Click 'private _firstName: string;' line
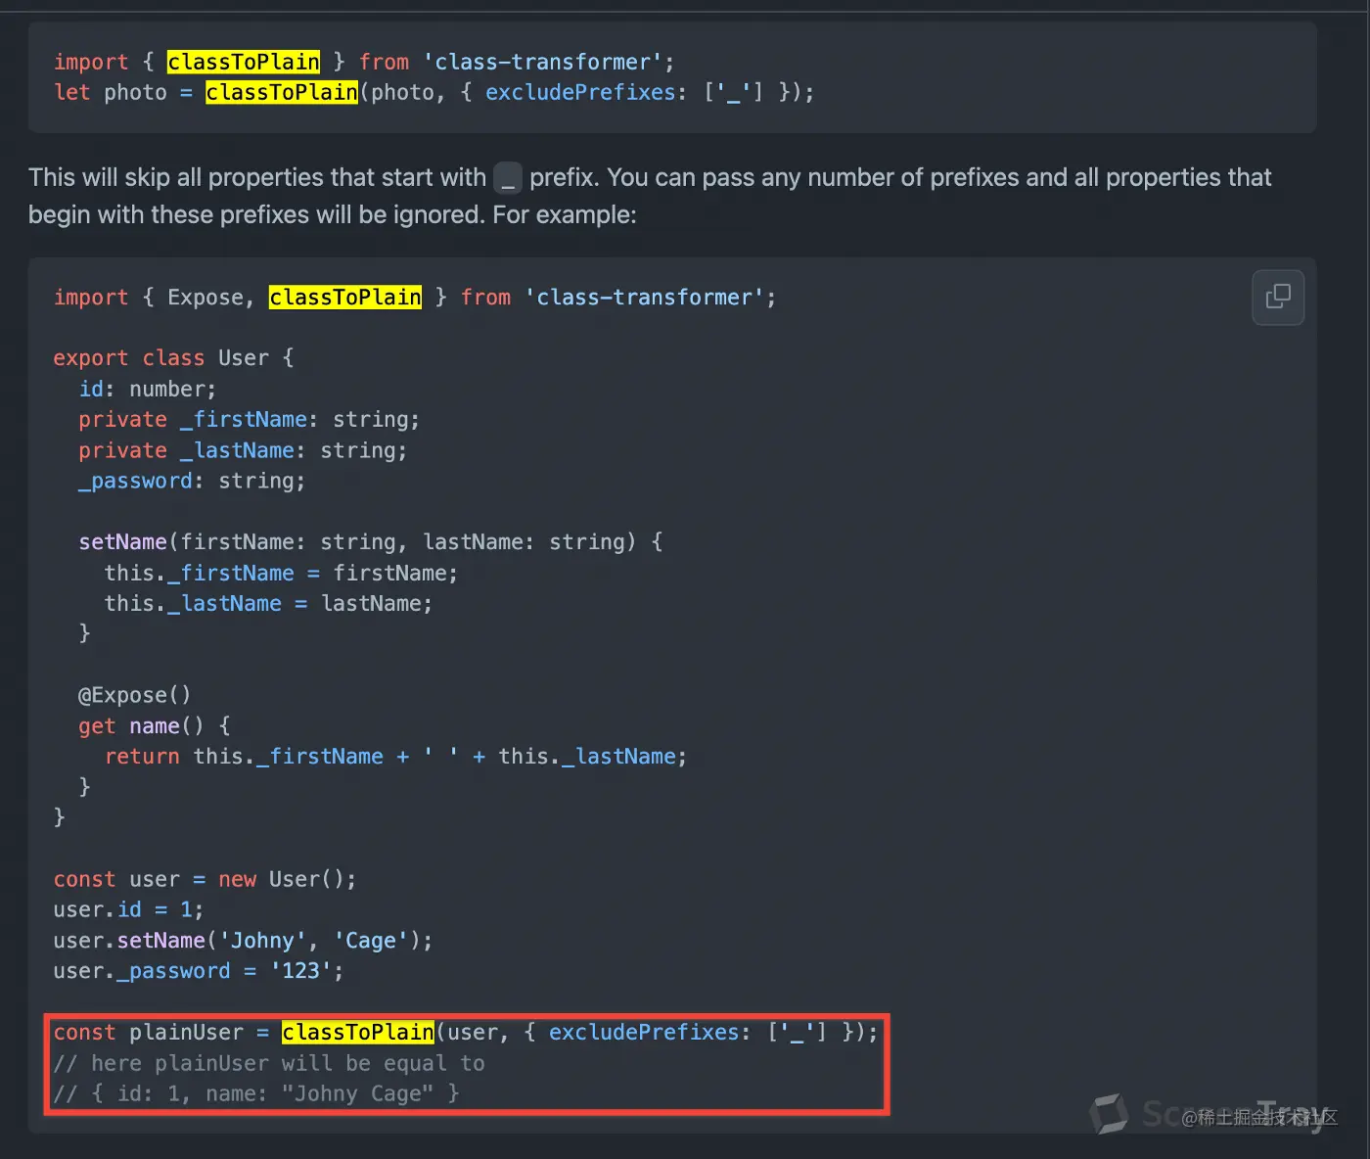 point(250,420)
